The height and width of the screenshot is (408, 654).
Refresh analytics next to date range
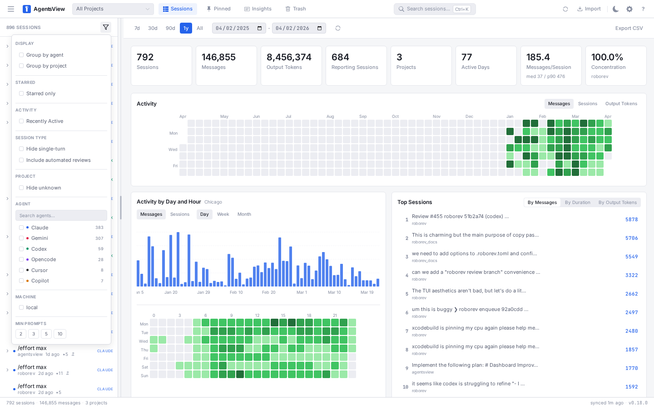point(338,28)
